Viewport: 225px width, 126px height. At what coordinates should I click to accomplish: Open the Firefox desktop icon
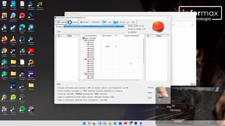[x=5, y=40]
